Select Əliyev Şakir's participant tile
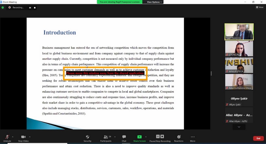 click(x=239, y=99)
